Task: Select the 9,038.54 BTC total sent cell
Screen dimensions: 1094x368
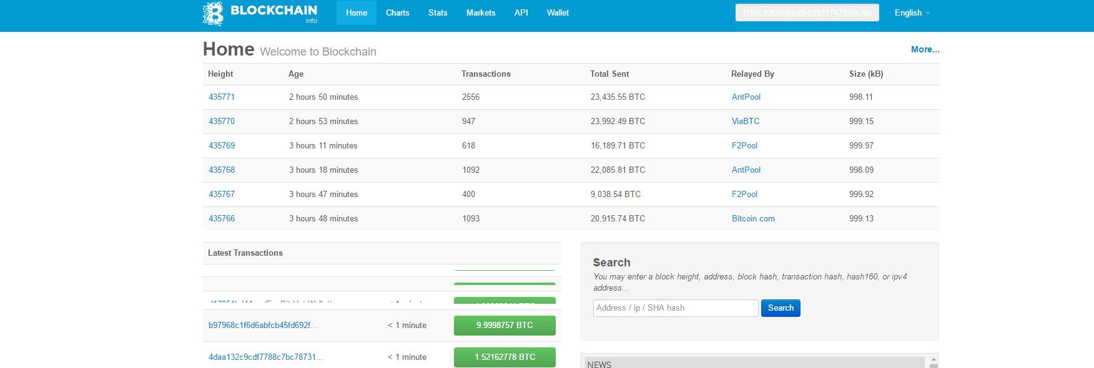Action: click(616, 194)
